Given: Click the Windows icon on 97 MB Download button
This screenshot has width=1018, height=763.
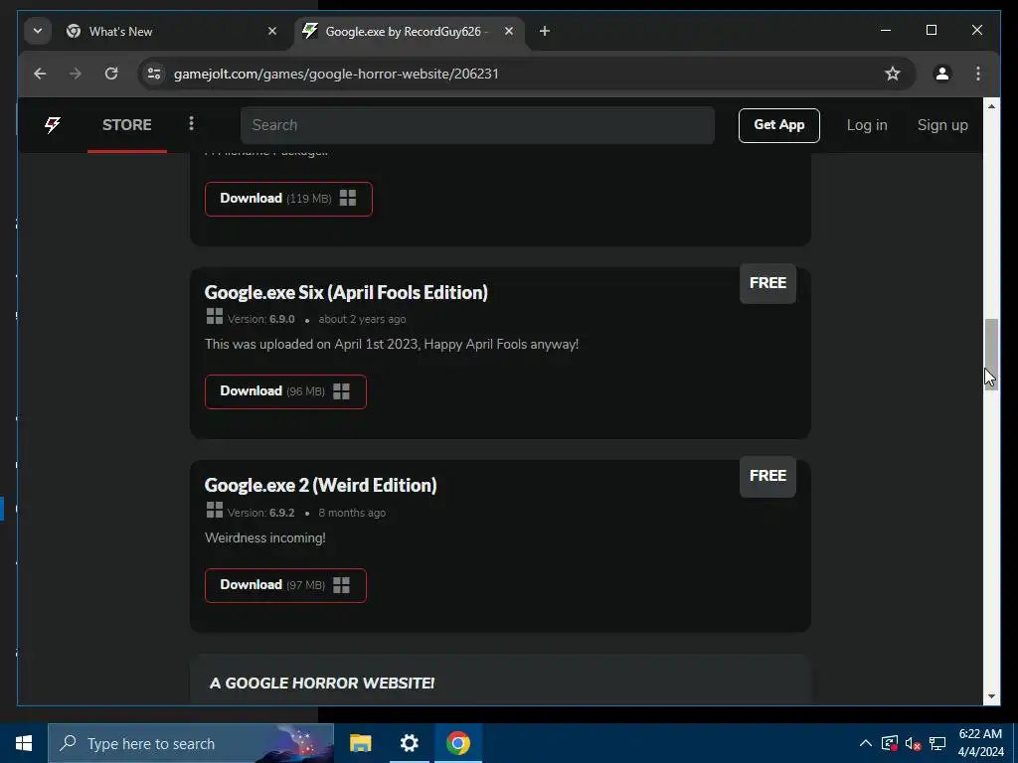Looking at the screenshot, I should [342, 584].
